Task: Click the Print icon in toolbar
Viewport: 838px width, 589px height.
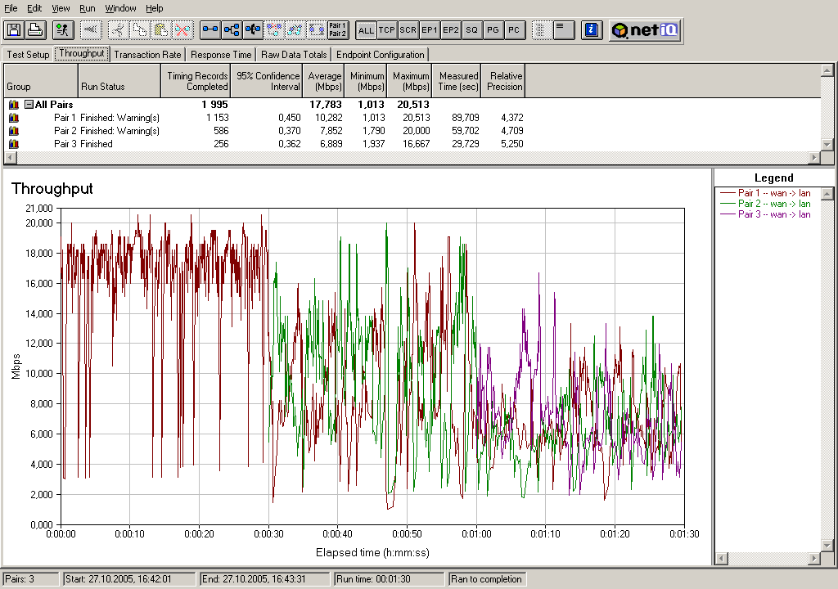Action: coord(34,30)
